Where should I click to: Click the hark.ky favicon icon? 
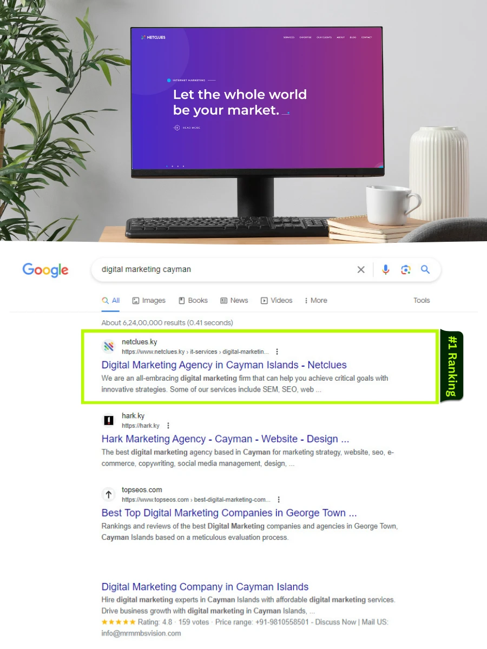click(x=109, y=420)
